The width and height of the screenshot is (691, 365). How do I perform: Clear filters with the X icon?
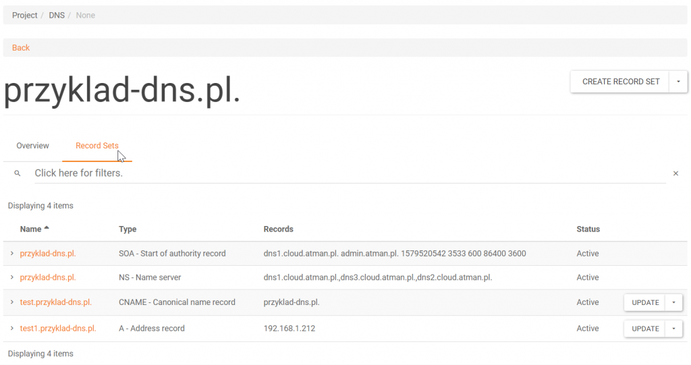click(675, 173)
